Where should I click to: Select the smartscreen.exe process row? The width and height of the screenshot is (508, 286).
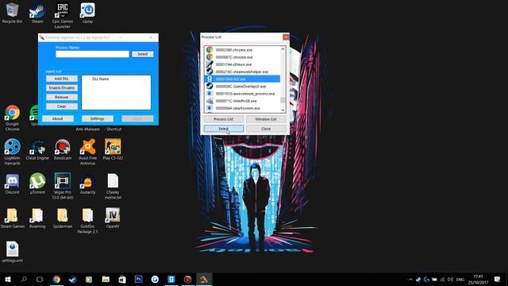point(242,108)
